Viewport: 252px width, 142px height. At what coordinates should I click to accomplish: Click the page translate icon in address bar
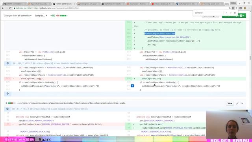(233, 8)
